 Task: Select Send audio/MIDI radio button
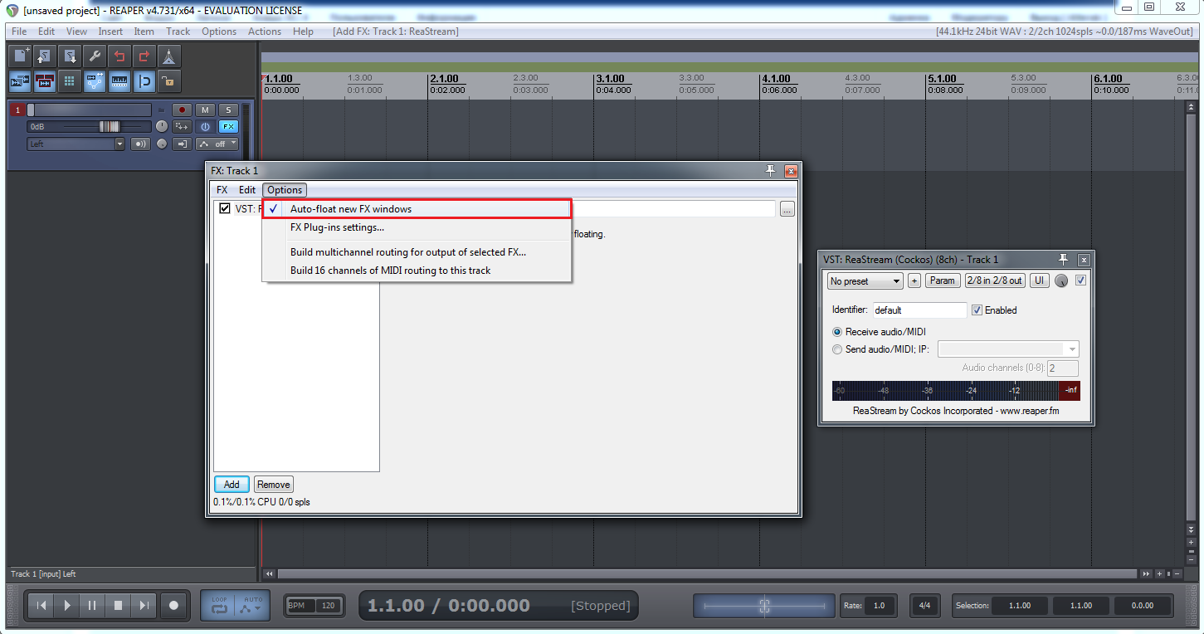click(x=837, y=349)
